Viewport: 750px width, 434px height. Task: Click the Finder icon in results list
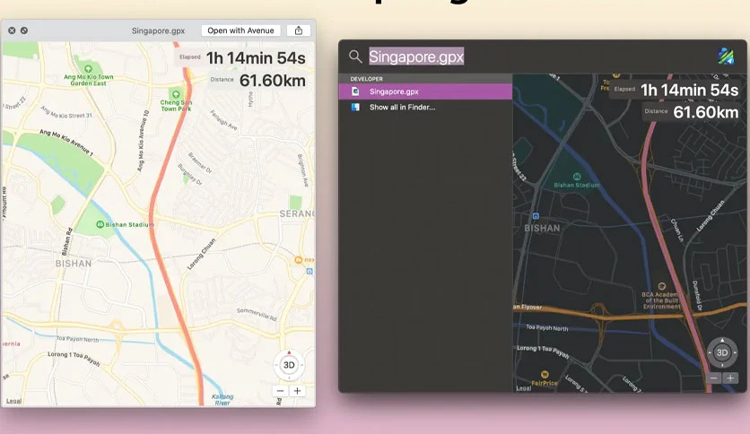click(x=355, y=107)
